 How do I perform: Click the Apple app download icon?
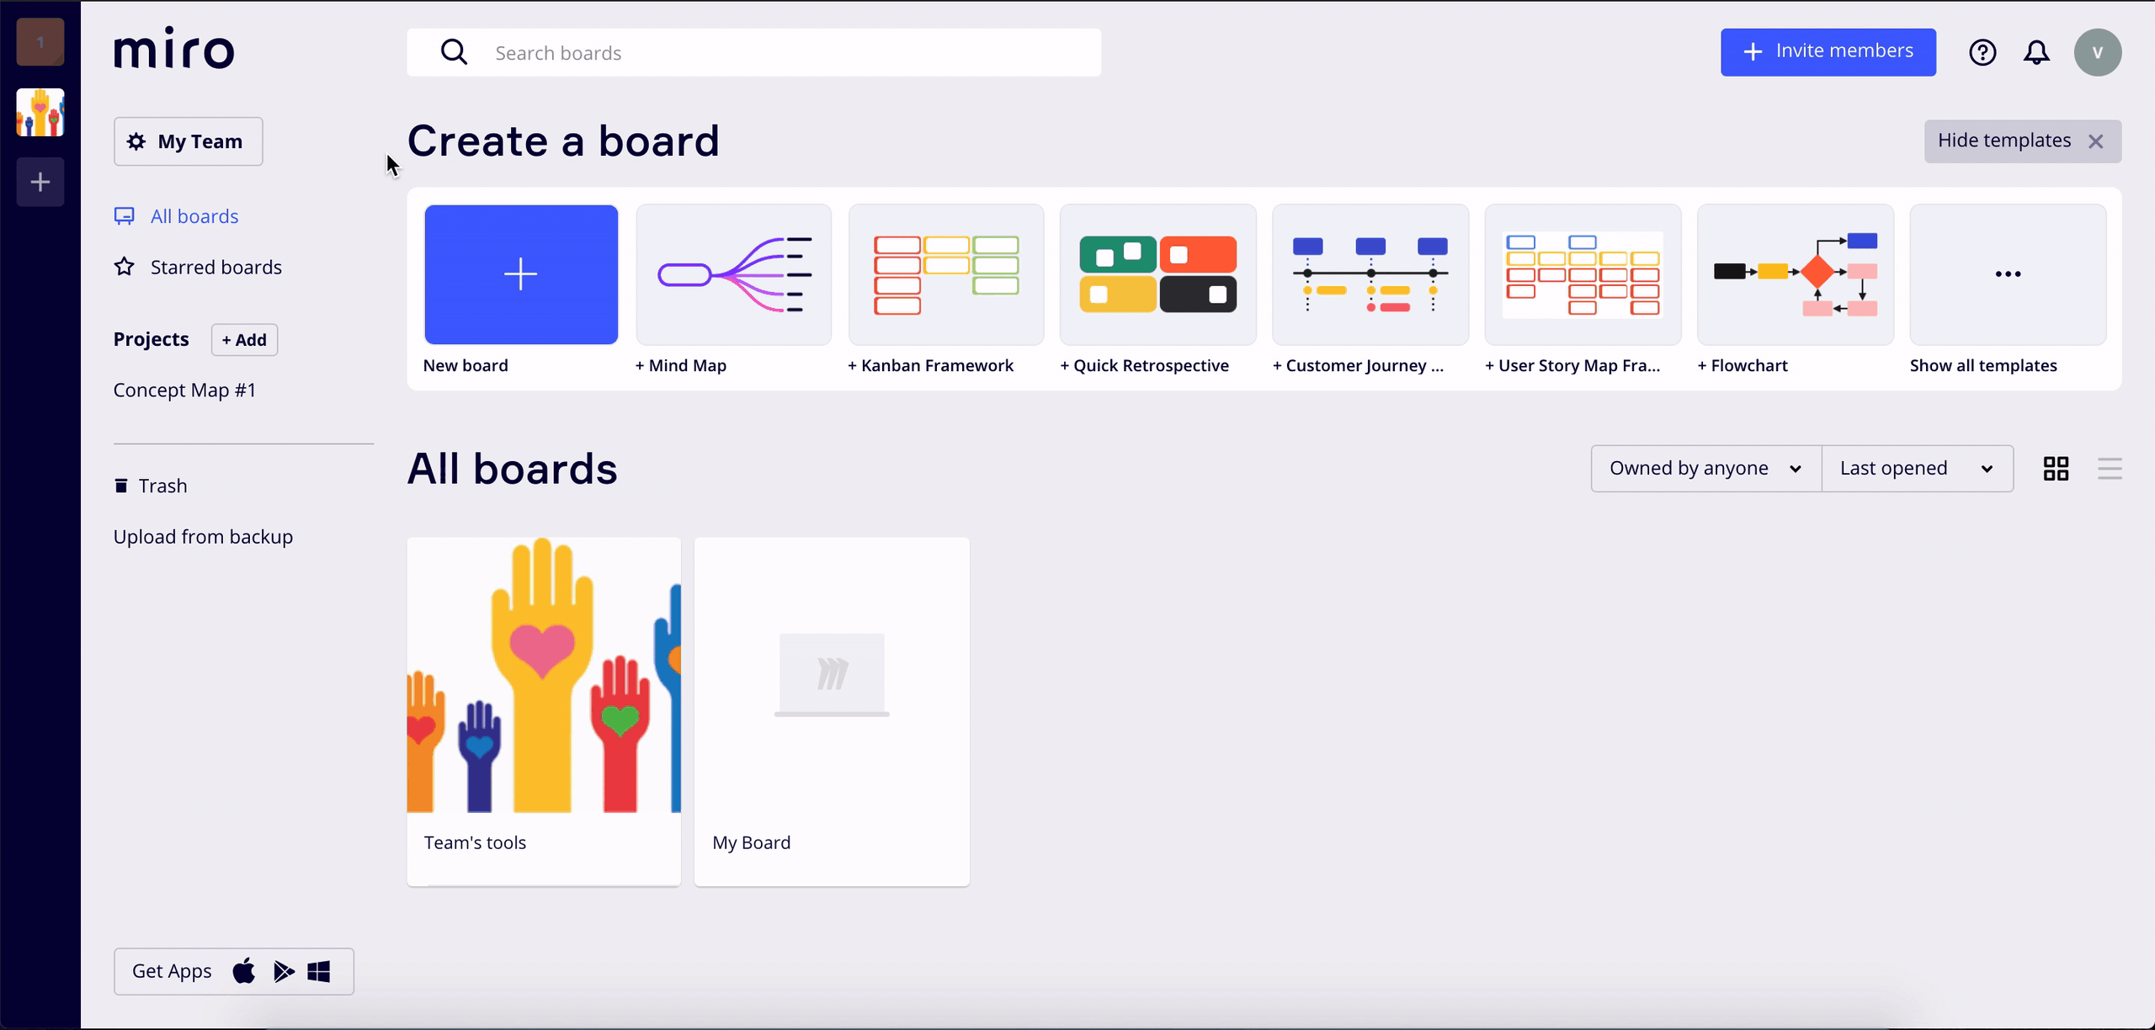point(244,972)
